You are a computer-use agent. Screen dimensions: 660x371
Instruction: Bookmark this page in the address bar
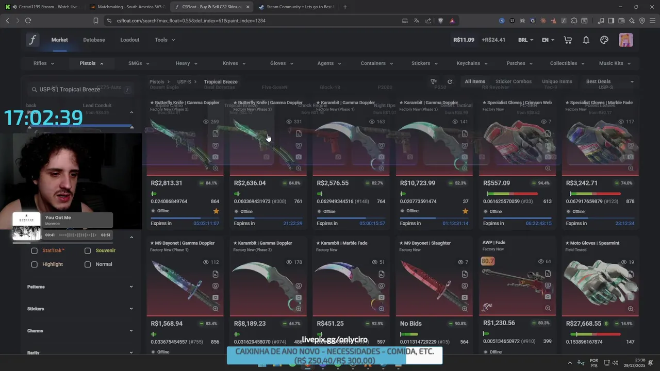(x=96, y=21)
